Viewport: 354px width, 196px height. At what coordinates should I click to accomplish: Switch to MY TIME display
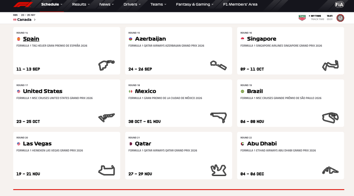pyautogui.click(x=316, y=16)
